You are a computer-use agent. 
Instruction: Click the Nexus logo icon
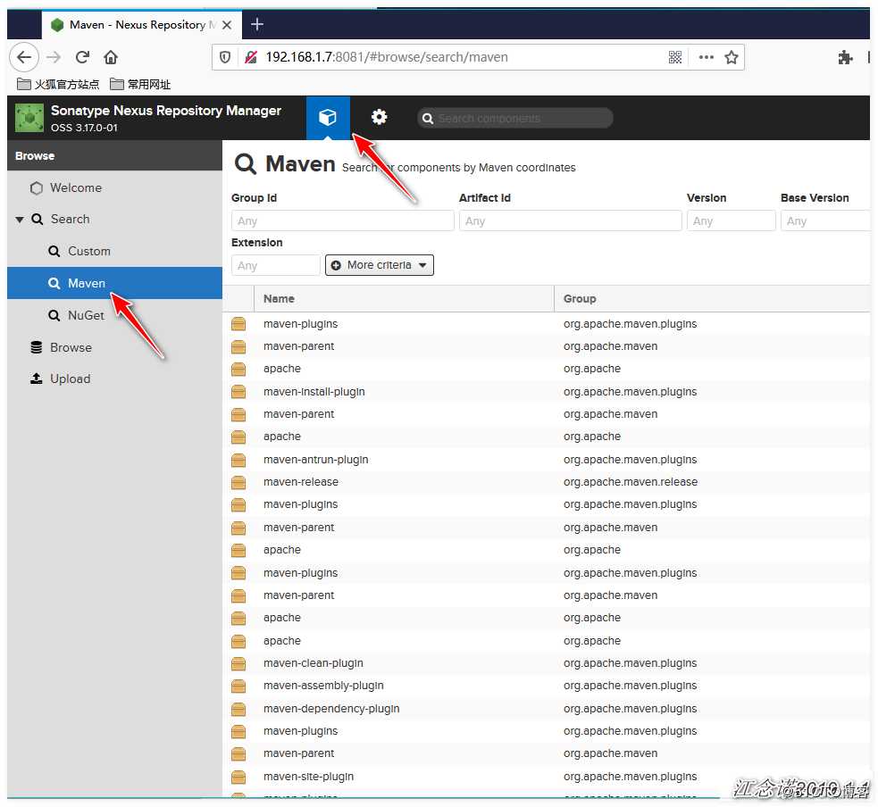click(x=29, y=118)
